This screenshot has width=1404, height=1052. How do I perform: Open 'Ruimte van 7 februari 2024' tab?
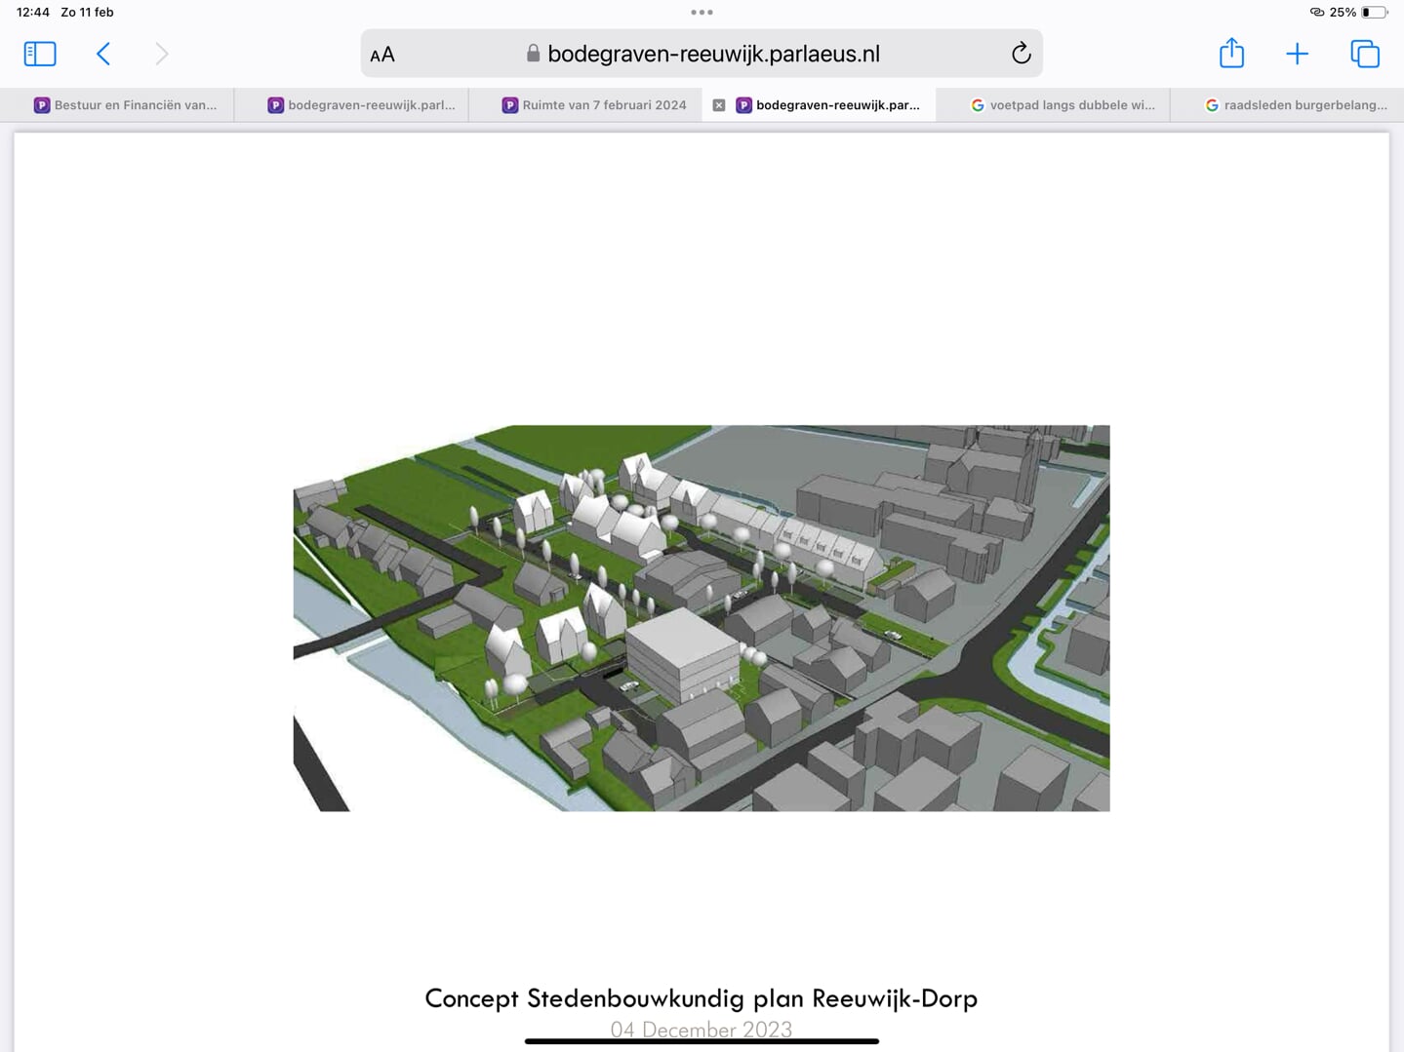tap(585, 105)
